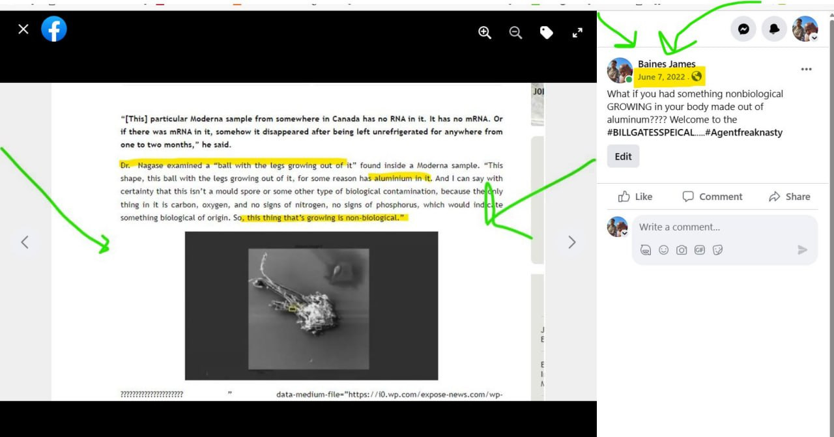Insert a GIF into the comment
The image size is (834, 437).
699,250
